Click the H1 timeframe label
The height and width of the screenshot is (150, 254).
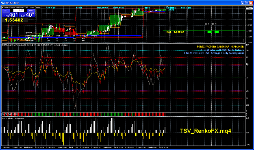pyautogui.click(x=207, y=24)
